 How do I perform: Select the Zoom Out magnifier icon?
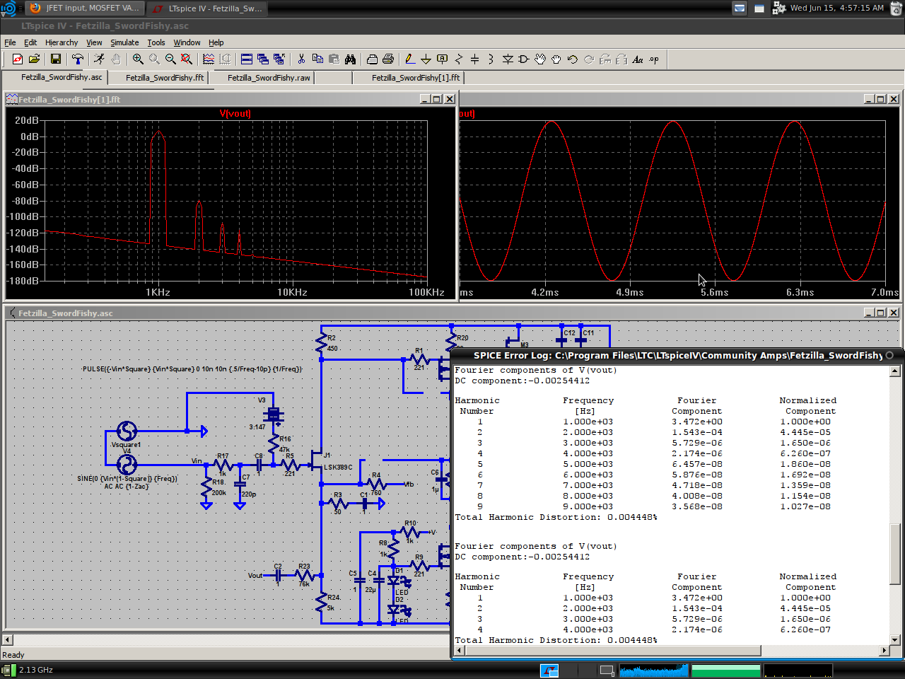coord(170,59)
